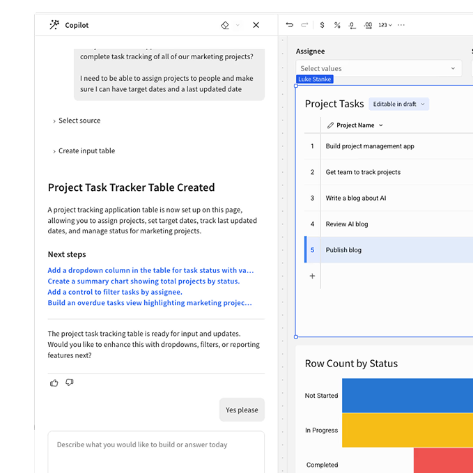This screenshot has width=473, height=473.
Task: Give thumbs down to Copilot response
Action: tap(70, 382)
